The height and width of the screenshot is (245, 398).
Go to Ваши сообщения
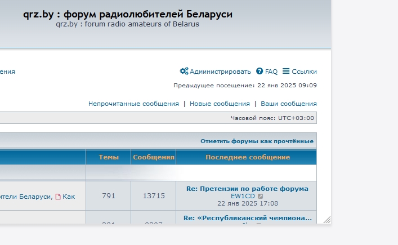click(x=288, y=104)
